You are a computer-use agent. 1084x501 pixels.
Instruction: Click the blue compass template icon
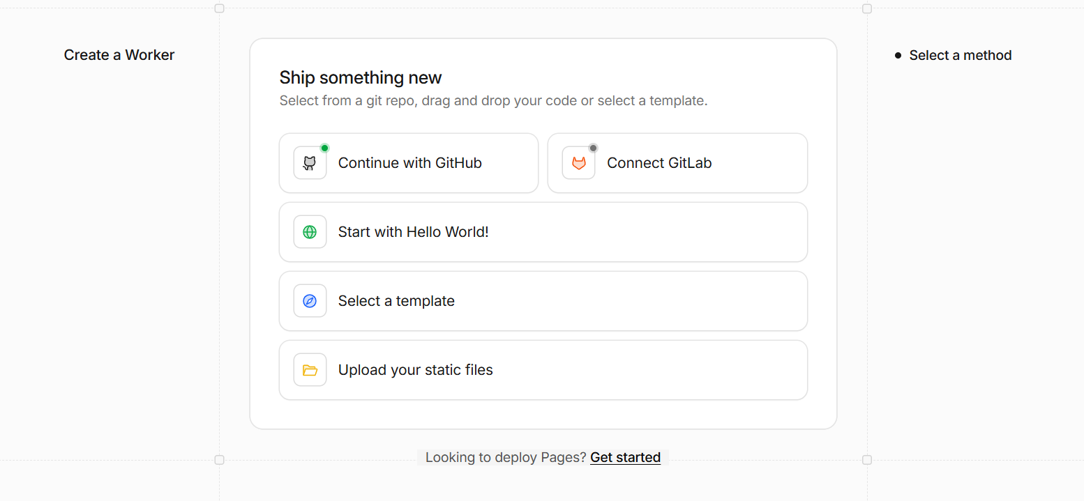(310, 301)
